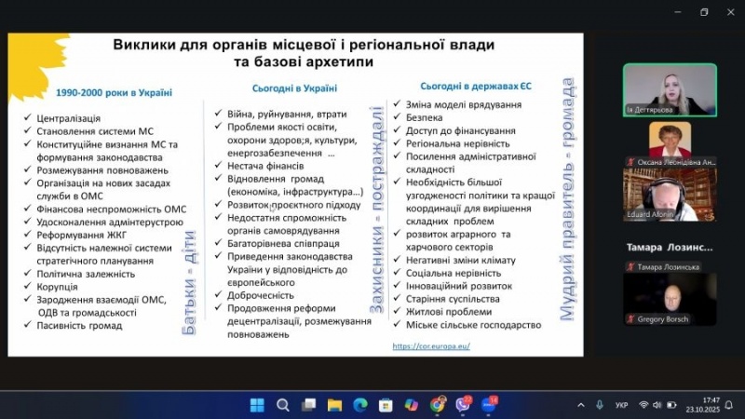Viewport: 745px width, 419px height.
Task: Open Microsoft Store from the taskbar
Action: tap(386, 405)
